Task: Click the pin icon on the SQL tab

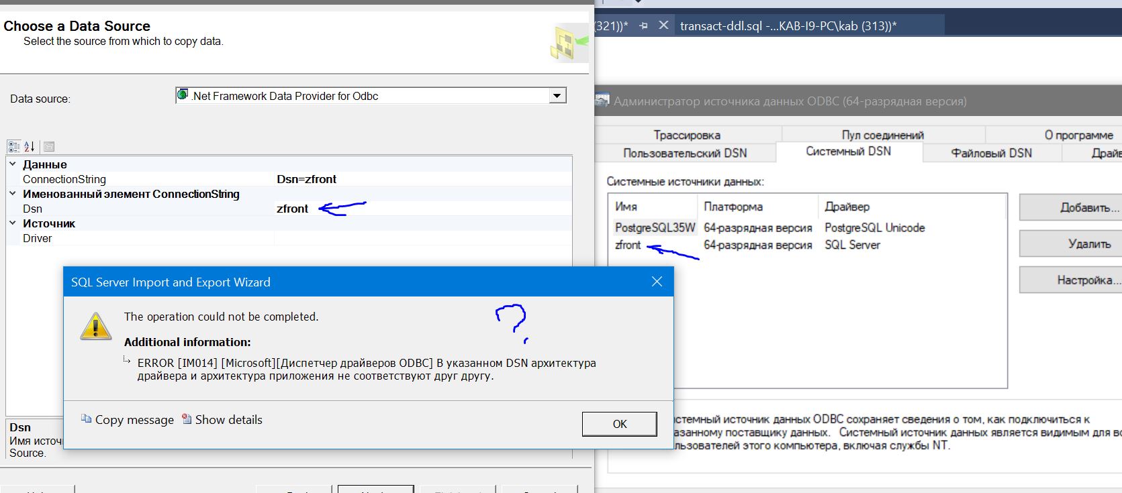Action: pyautogui.click(x=643, y=25)
